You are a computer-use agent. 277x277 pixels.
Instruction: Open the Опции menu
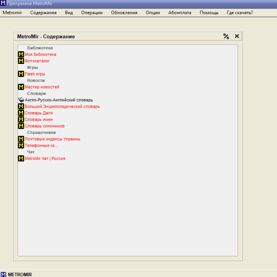(x=153, y=13)
